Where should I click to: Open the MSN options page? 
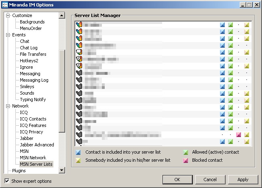[x=24, y=151]
